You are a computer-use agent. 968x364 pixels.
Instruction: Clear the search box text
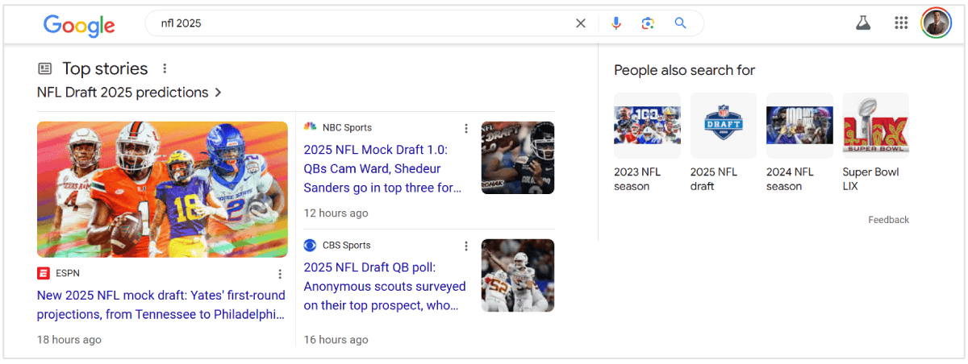coord(581,23)
